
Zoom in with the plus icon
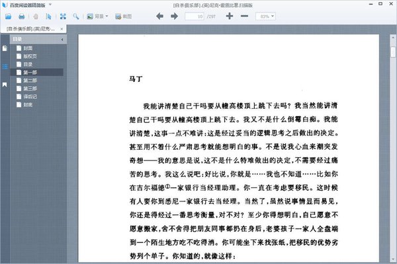[230, 16]
